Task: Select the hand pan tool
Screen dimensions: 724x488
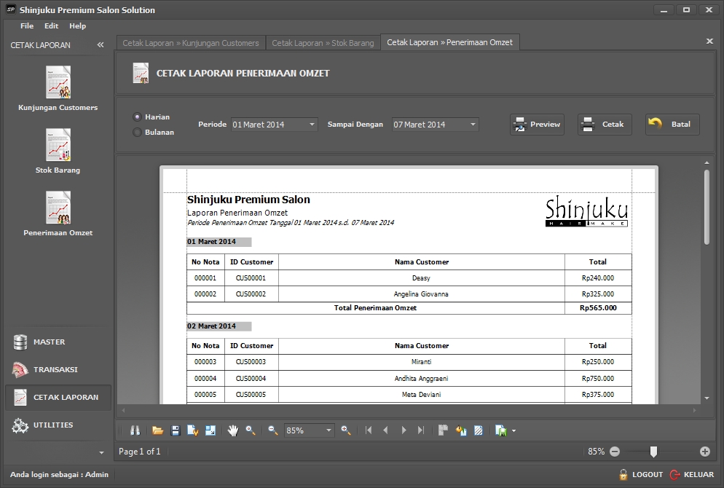Action: pos(233,430)
